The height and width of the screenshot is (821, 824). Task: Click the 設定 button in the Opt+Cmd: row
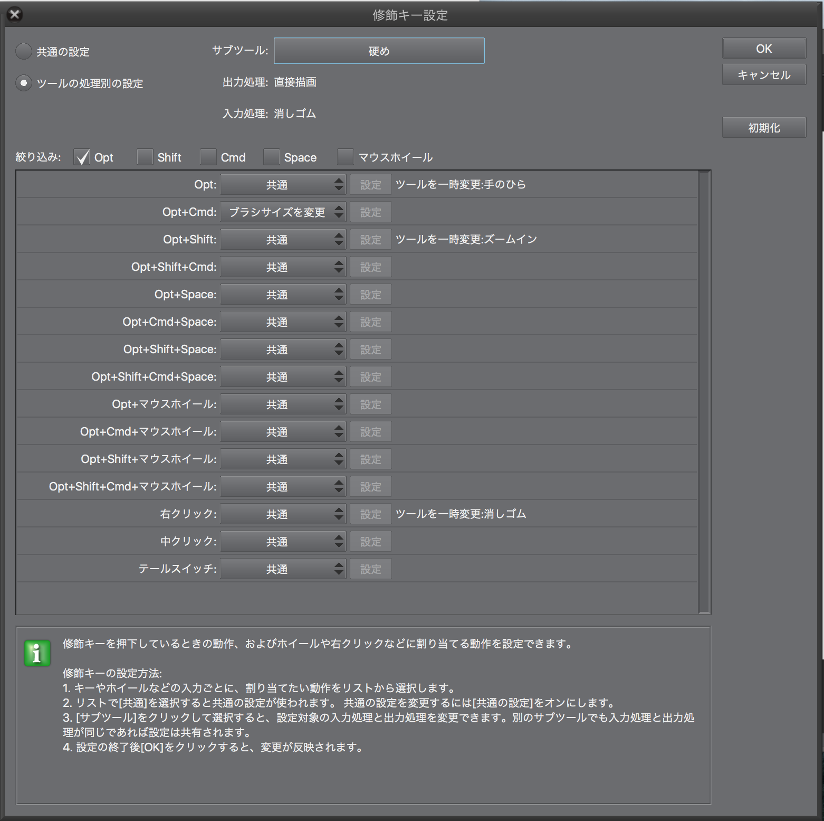(371, 212)
